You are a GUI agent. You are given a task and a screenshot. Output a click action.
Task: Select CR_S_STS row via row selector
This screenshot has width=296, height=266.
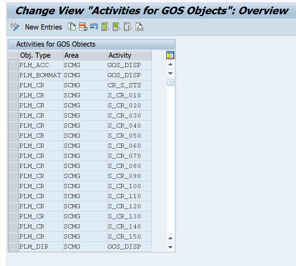14,85
